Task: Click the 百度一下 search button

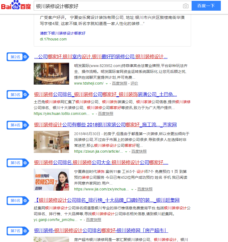Action: pos(206,6)
